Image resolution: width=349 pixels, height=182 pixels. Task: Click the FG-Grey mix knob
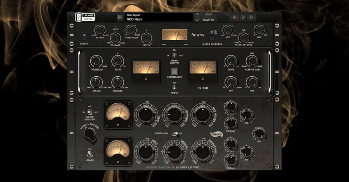[x=259, y=30]
